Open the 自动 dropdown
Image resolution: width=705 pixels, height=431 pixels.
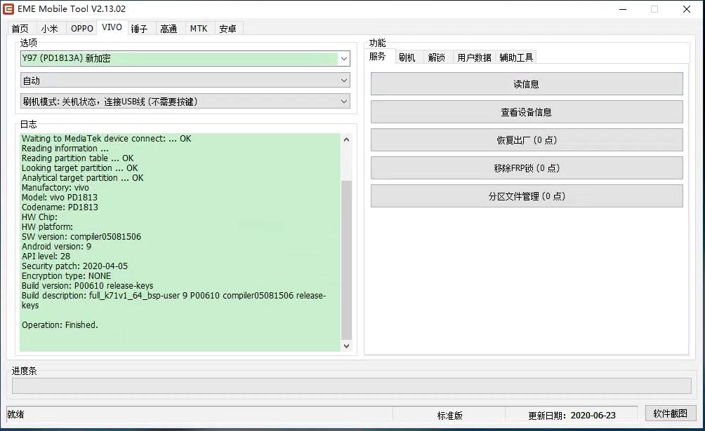[185, 81]
